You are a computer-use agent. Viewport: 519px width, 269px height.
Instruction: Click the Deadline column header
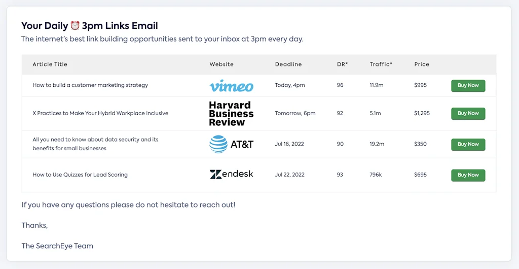(288, 64)
